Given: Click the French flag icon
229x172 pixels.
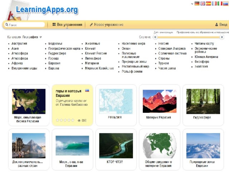Looking at the screenshot, I should pos(214,4).
